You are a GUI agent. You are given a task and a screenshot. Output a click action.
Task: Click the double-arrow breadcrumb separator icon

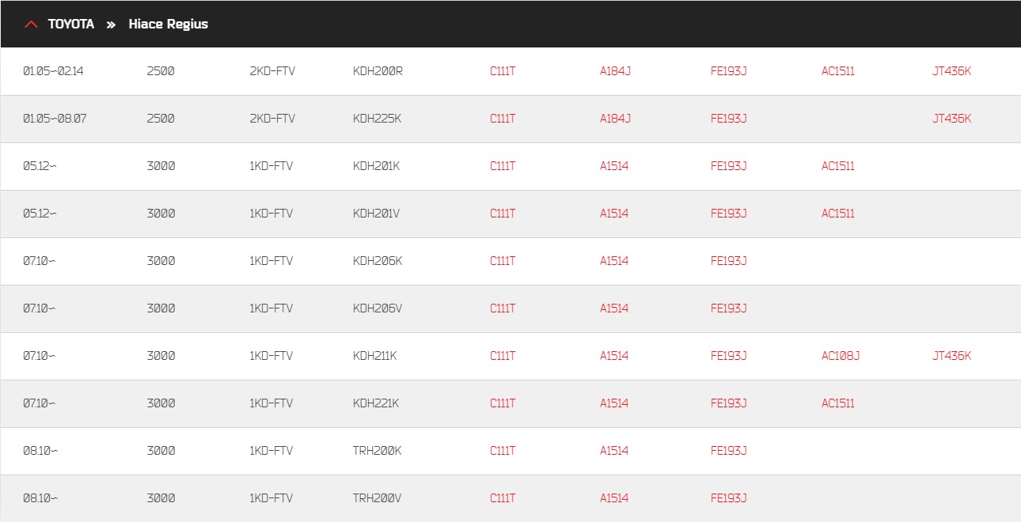pos(111,25)
